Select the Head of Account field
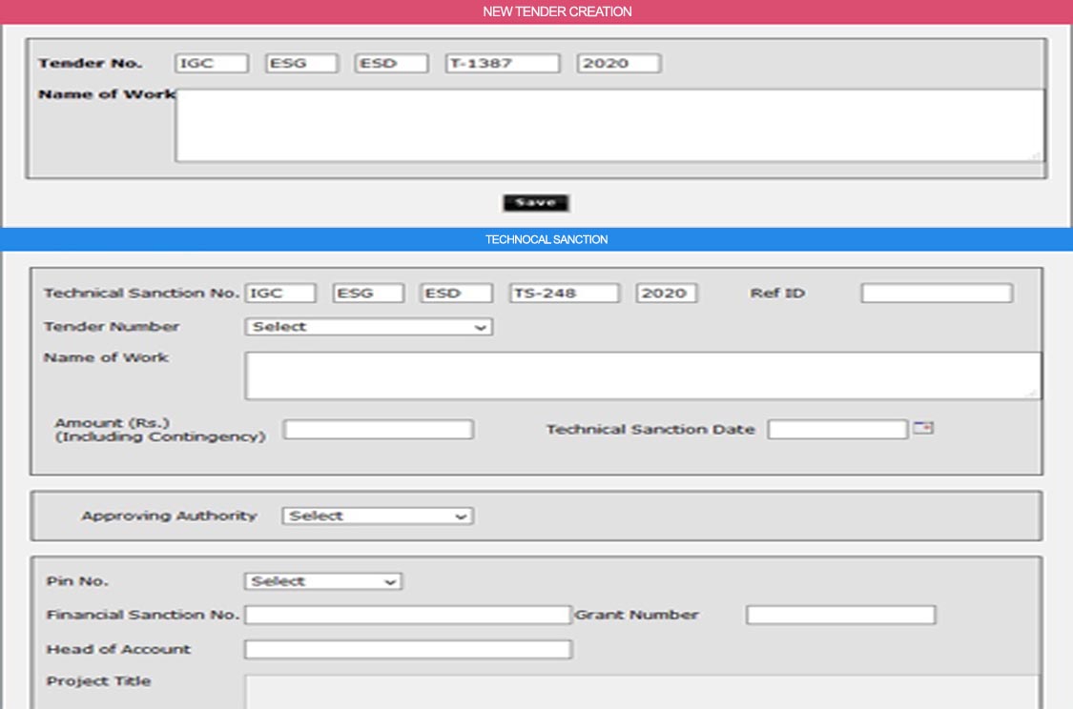 [x=407, y=650]
